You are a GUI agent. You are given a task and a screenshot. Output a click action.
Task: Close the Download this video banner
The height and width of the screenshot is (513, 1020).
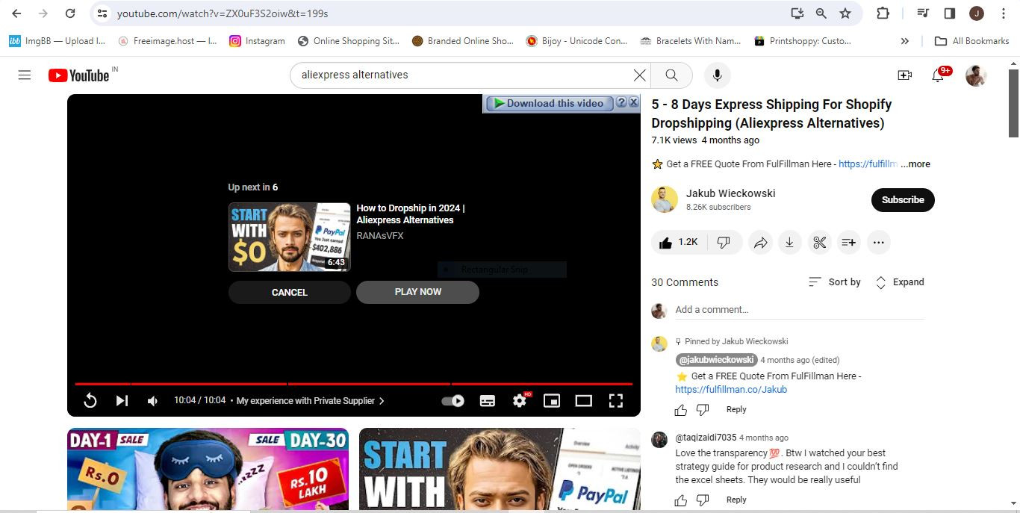[633, 102]
